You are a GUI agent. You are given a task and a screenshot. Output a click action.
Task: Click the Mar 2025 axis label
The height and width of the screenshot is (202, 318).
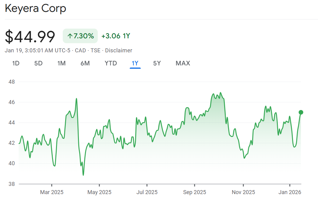(x=52, y=192)
